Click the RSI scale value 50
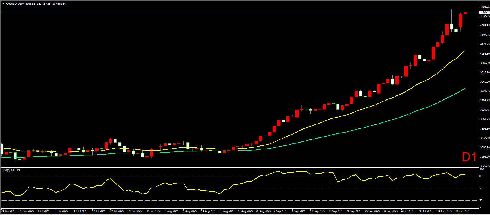Image resolution: width=490 pixels, height=215 pixels. (x=481, y=188)
